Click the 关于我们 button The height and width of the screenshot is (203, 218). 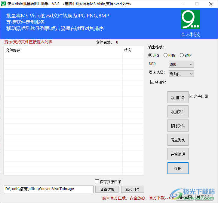pyautogui.click(x=204, y=197)
